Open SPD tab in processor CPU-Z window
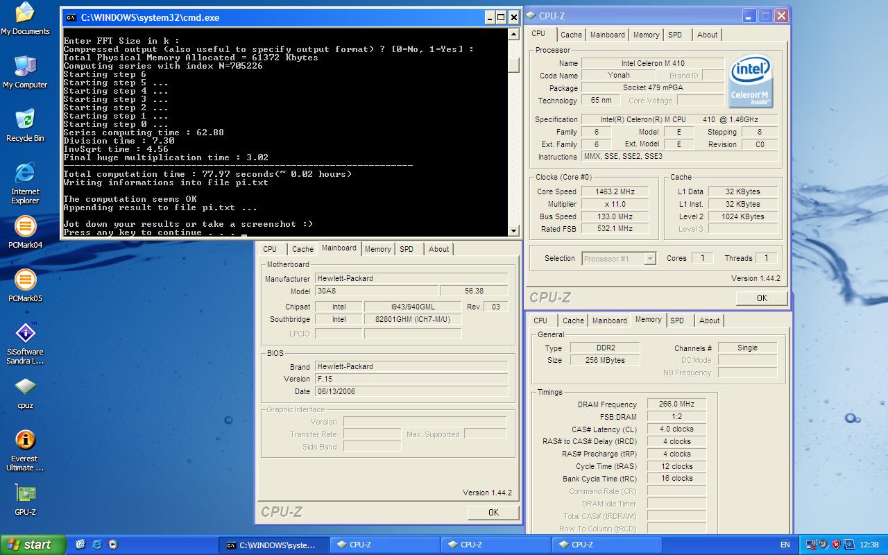This screenshot has height=555, width=888. click(x=675, y=35)
